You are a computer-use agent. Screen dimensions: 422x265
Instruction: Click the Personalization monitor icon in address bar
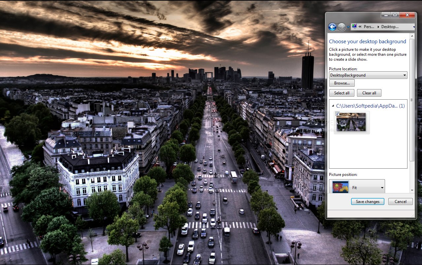click(x=354, y=27)
